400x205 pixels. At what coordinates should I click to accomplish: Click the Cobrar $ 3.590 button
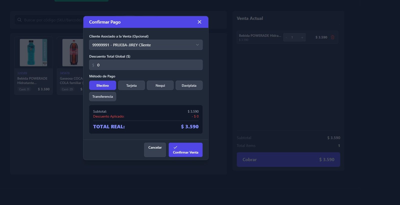coord(288,160)
